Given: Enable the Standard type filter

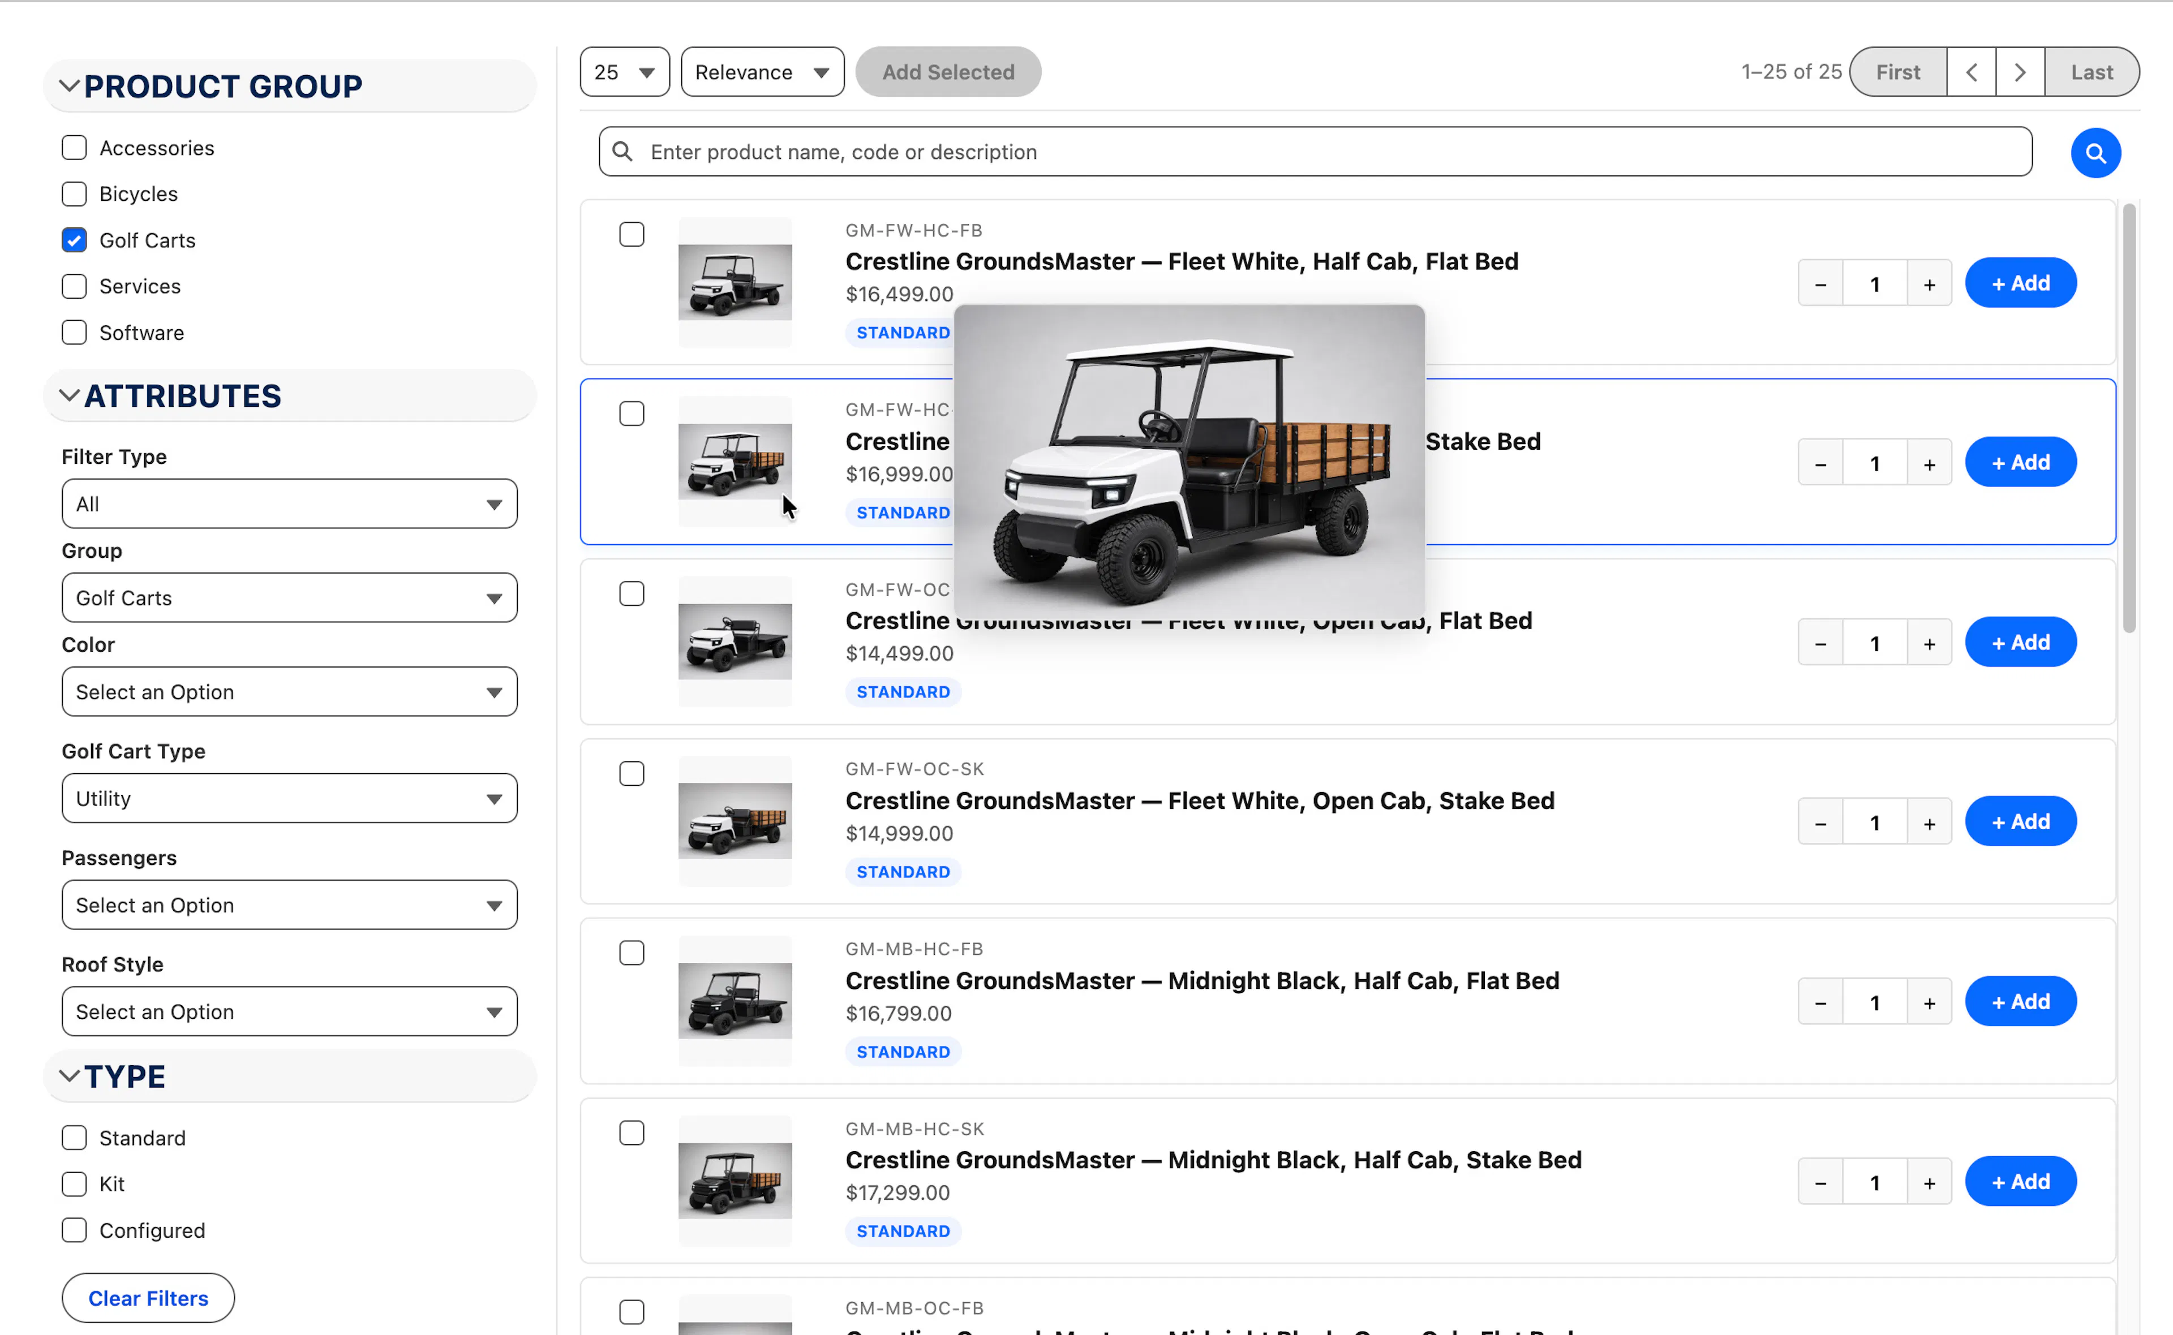Looking at the screenshot, I should [x=74, y=1138].
